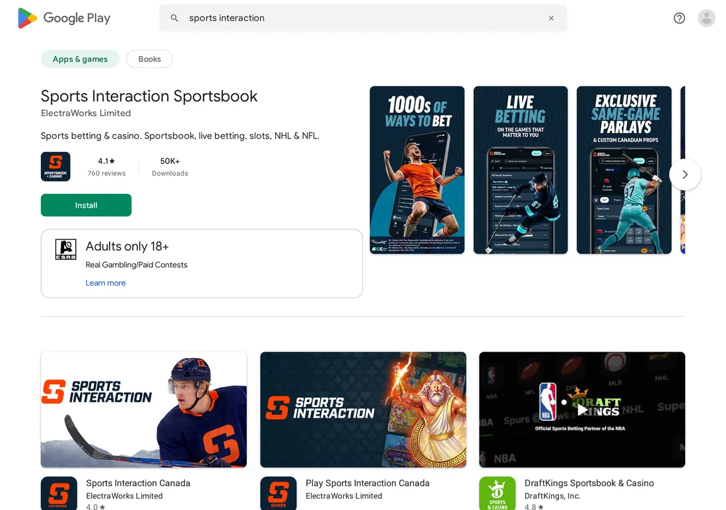Click the Sports Interaction Sportsbook app icon
This screenshot has height=510, width=726.
55,167
